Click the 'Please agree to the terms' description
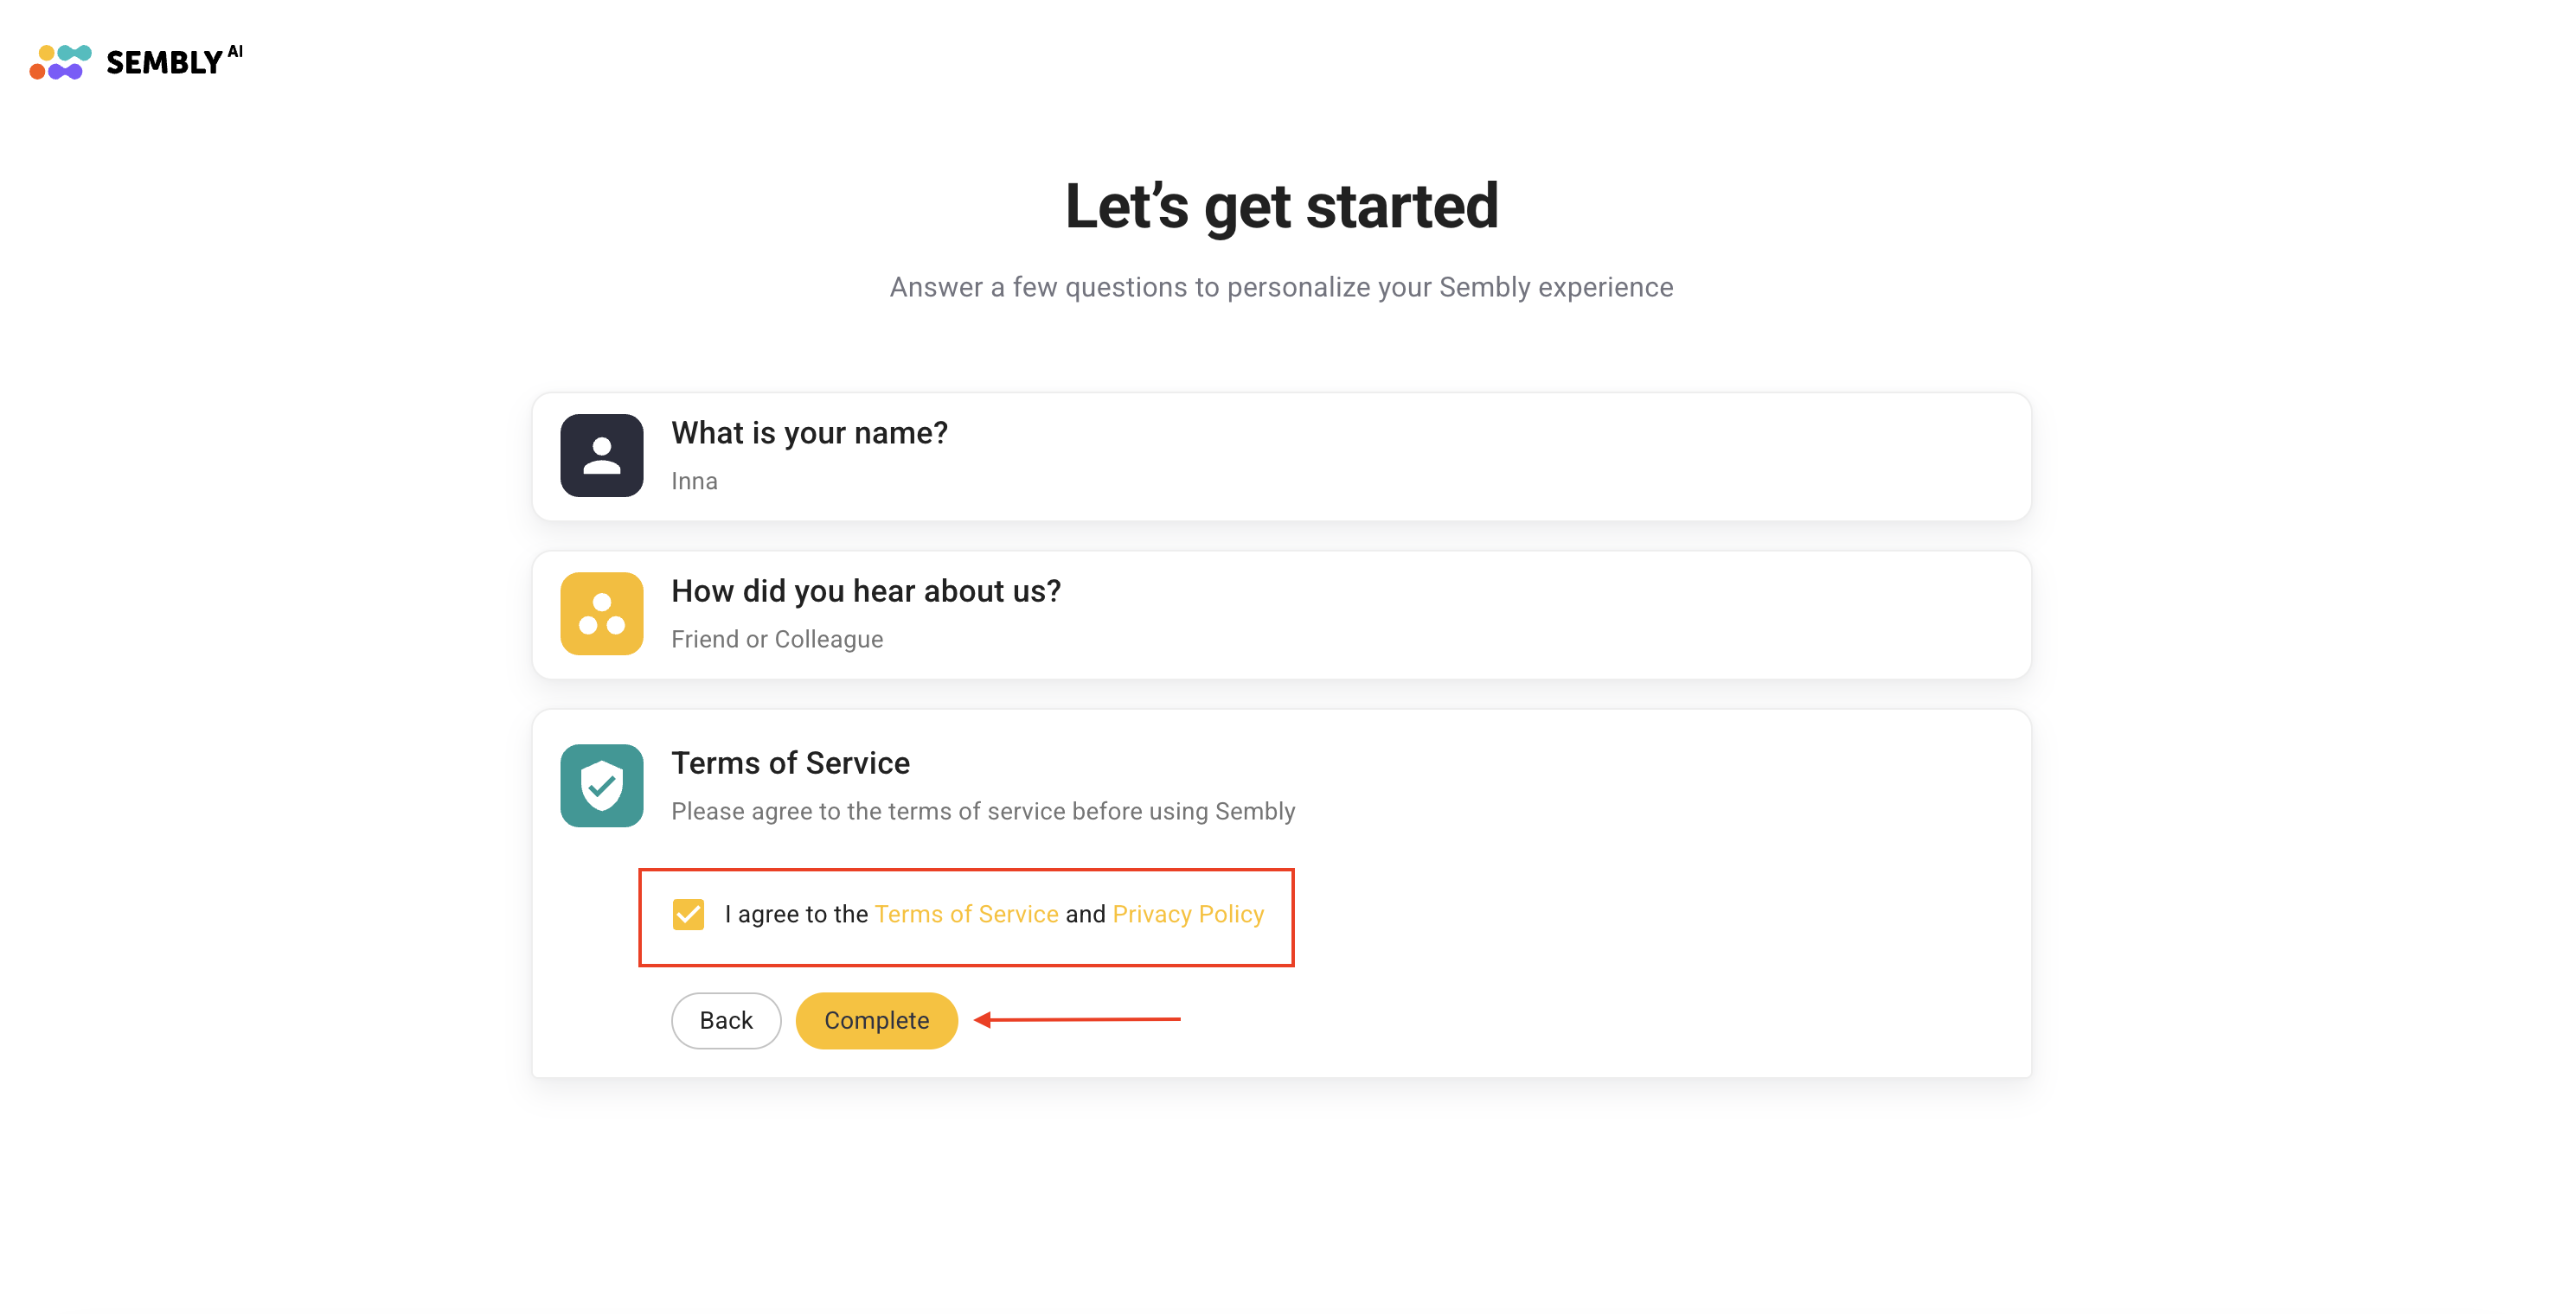The width and height of the screenshot is (2576, 1314). pyautogui.click(x=982, y=812)
